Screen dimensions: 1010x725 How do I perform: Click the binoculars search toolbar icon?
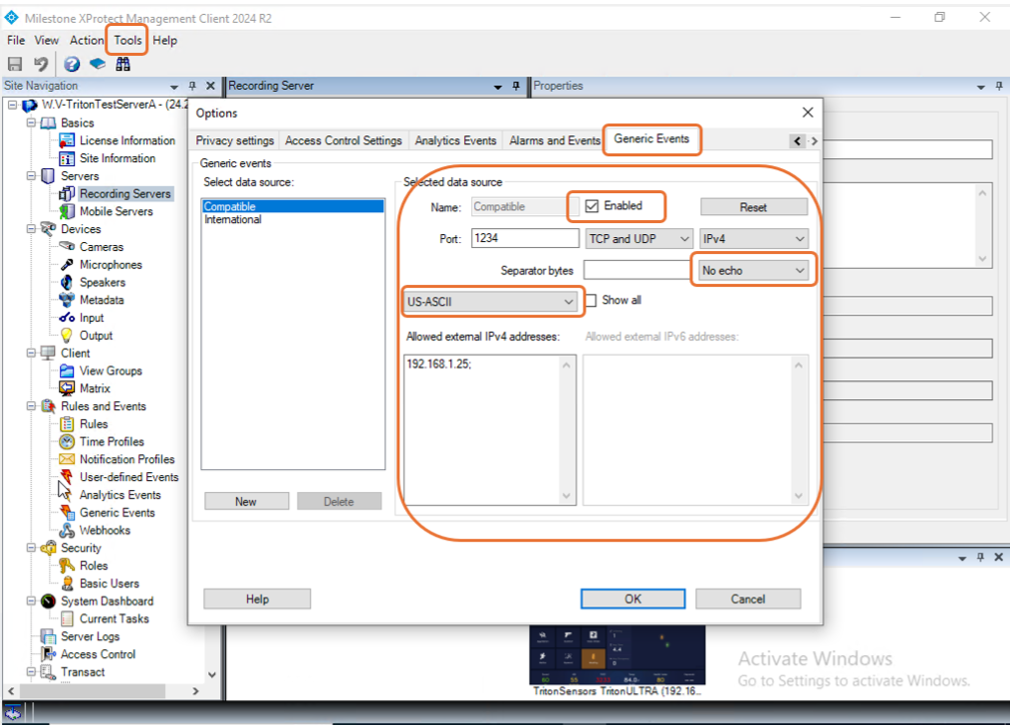pyautogui.click(x=124, y=64)
